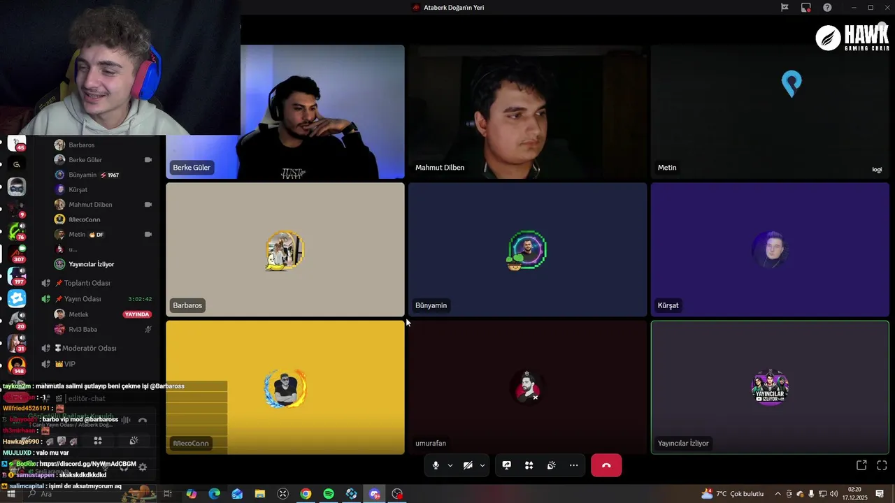Open Discord inbox icon in title bar
This screenshot has width=895, height=503.
806,8
